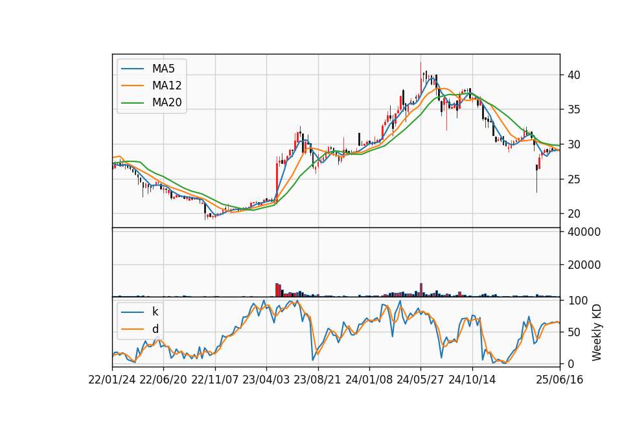This screenshot has height=447, width=622.
Task: Click the blue k legend line sample
Action: point(132,312)
